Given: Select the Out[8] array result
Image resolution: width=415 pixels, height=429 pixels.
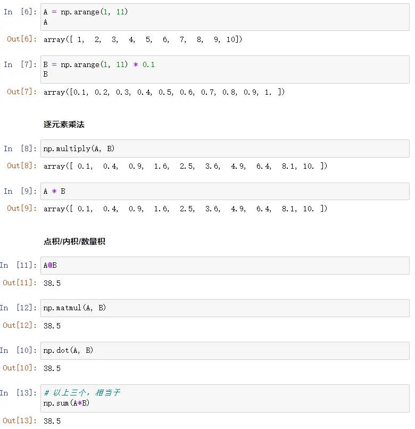Looking at the screenshot, I should point(185,166).
